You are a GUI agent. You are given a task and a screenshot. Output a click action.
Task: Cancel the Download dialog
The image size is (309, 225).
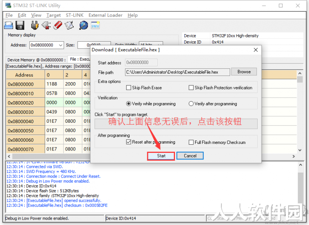190,156
